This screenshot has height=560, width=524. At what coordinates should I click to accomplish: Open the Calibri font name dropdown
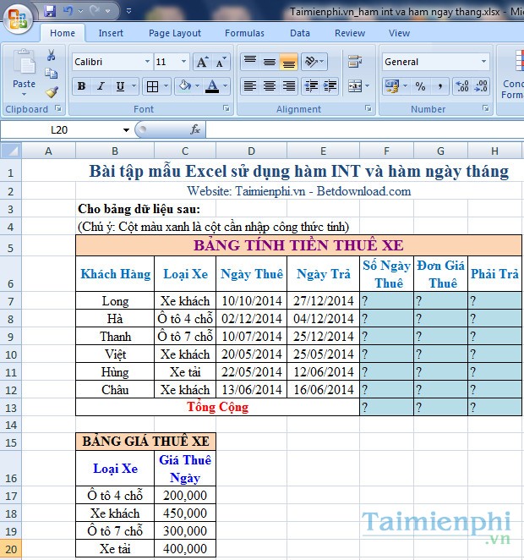(148, 62)
